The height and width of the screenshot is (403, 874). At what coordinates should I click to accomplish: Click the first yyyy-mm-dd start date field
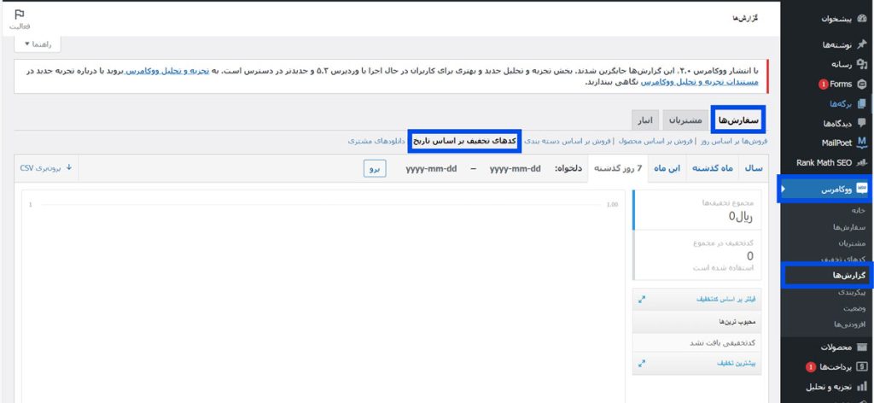(x=515, y=168)
